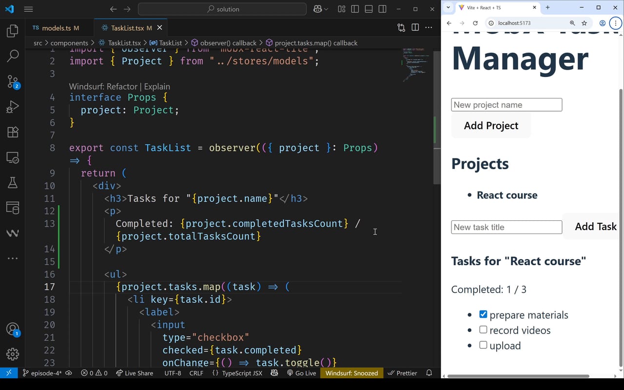Customize layout using the title bar layout icon
Screen dimensions: 624x390
[342, 9]
